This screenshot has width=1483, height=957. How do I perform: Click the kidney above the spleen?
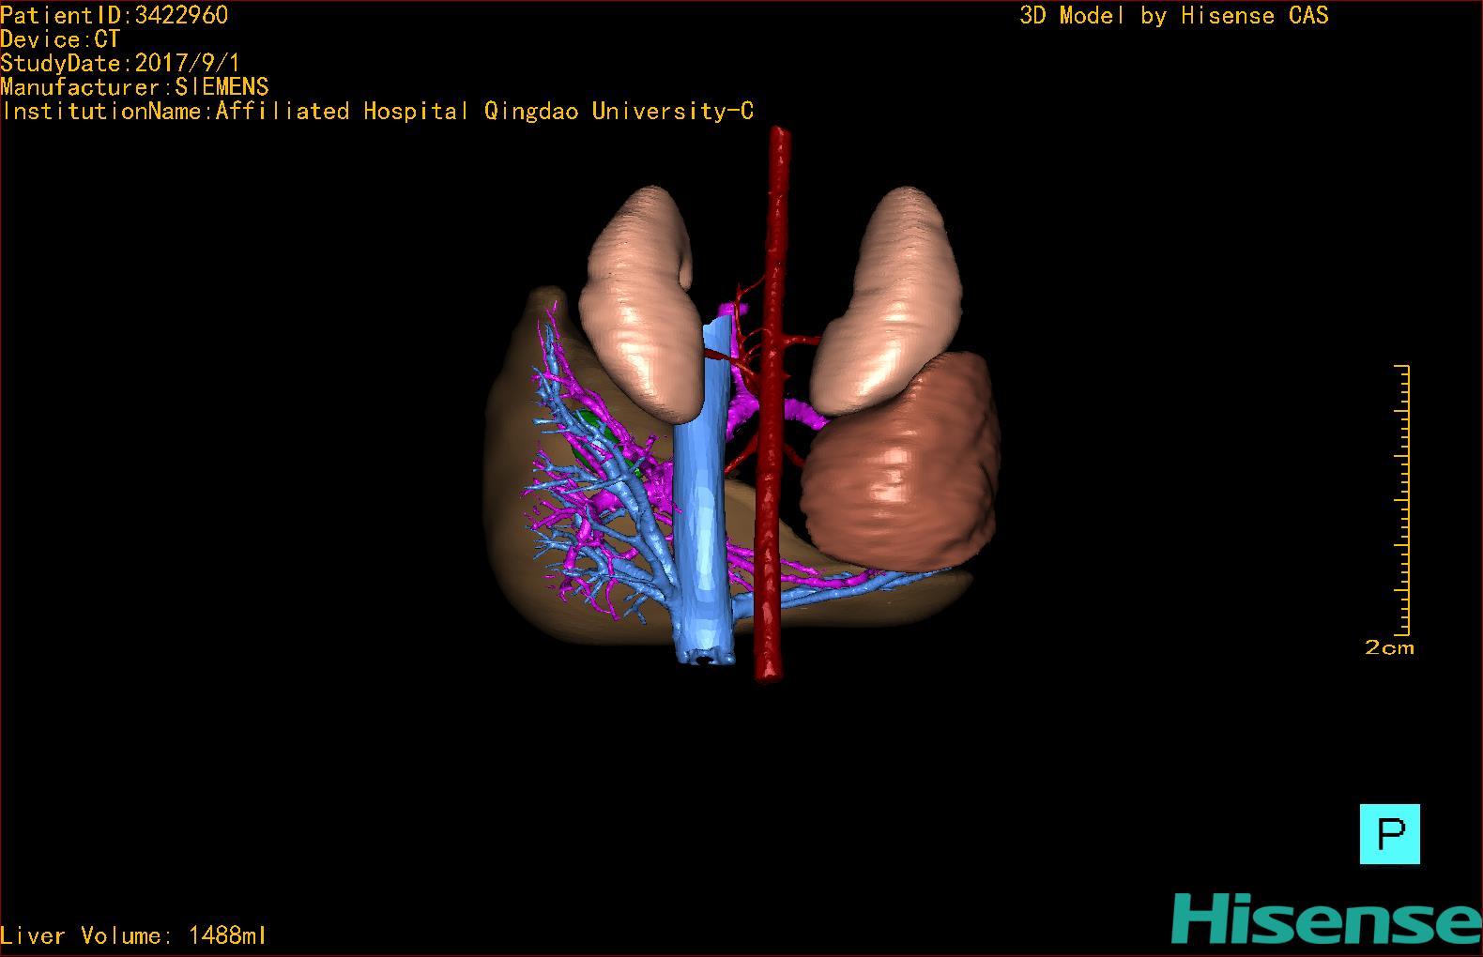[887, 300]
